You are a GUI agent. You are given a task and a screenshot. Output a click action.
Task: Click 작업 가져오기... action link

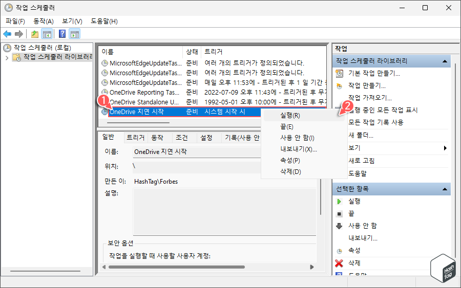(x=370, y=98)
